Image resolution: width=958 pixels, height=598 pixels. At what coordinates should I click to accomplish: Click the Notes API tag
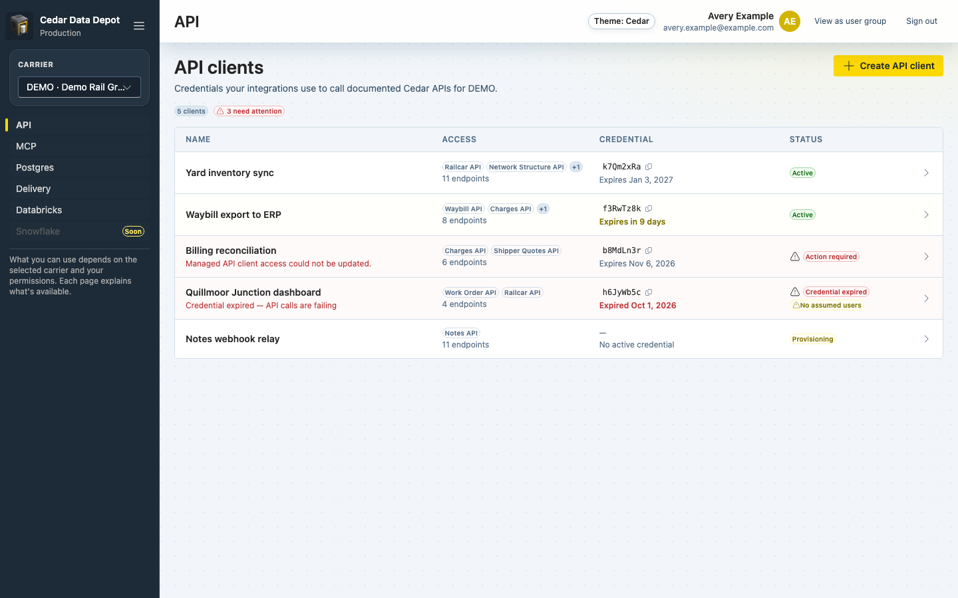click(461, 333)
